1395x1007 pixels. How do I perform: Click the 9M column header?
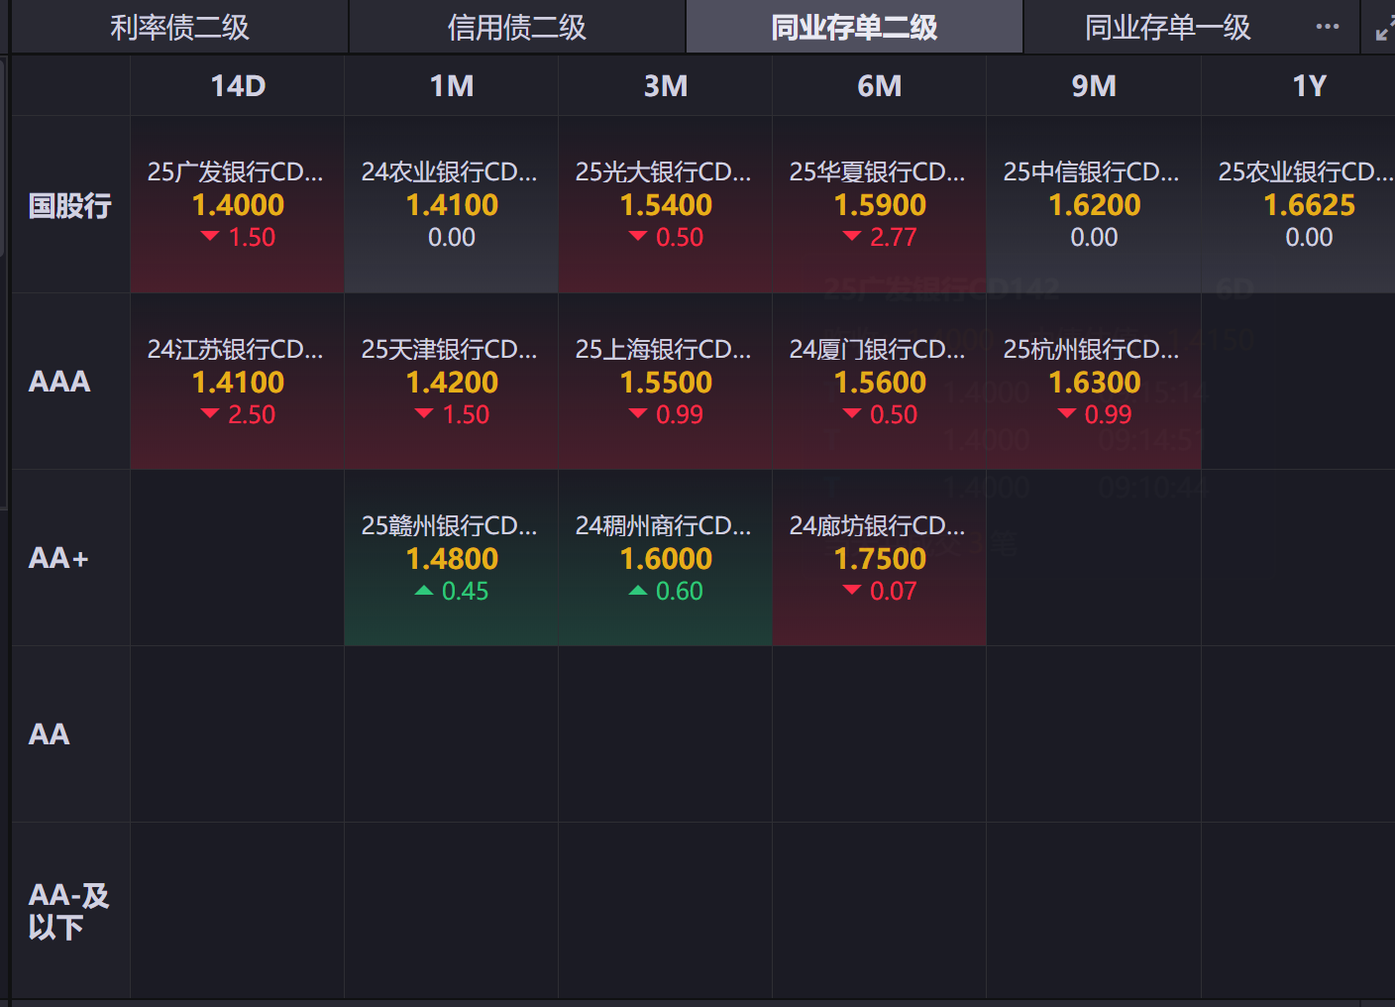click(1094, 86)
